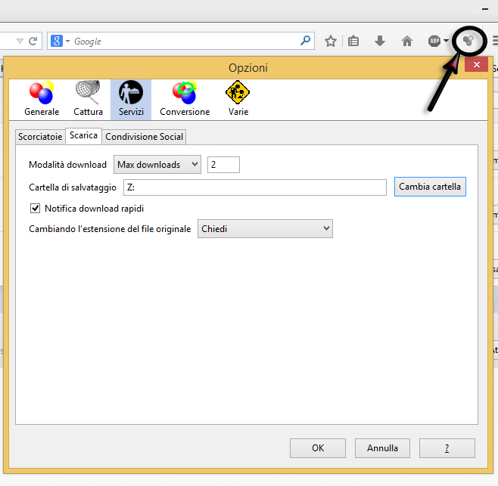498x486 pixels.
Task: Click the 'Modalità download' label
Action: click(x=67, y=165)
